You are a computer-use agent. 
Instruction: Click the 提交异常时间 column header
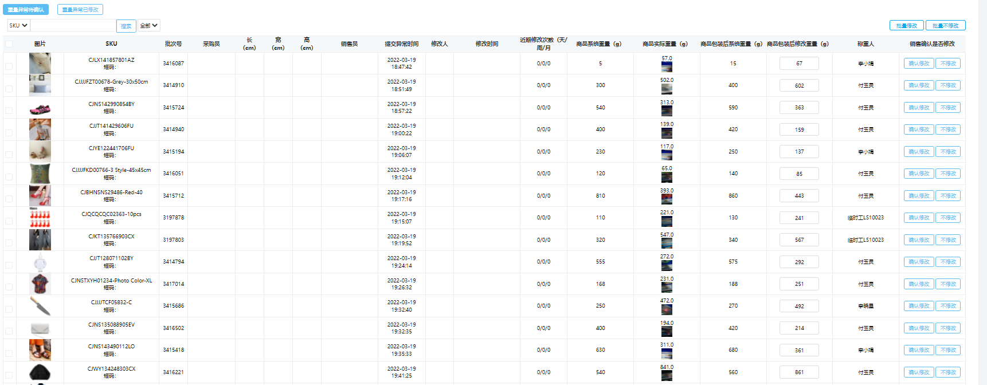click(401, 44)
